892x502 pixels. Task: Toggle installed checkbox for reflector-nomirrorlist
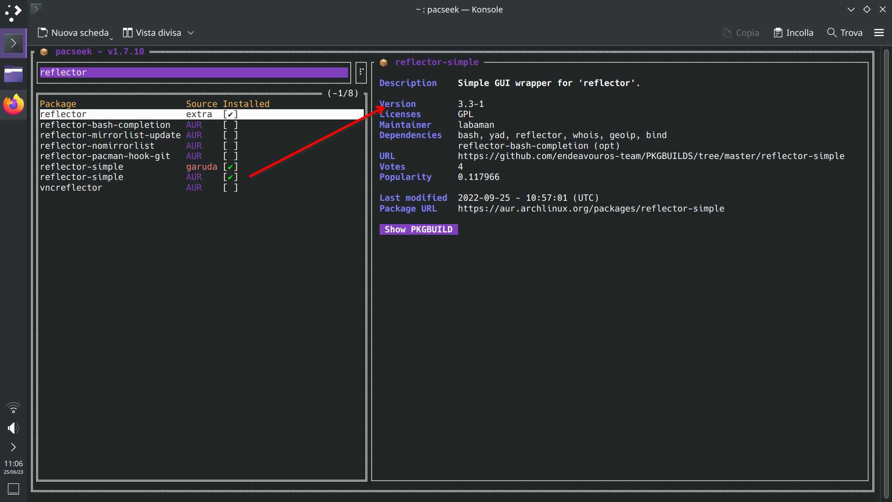[x=230, y=146]
